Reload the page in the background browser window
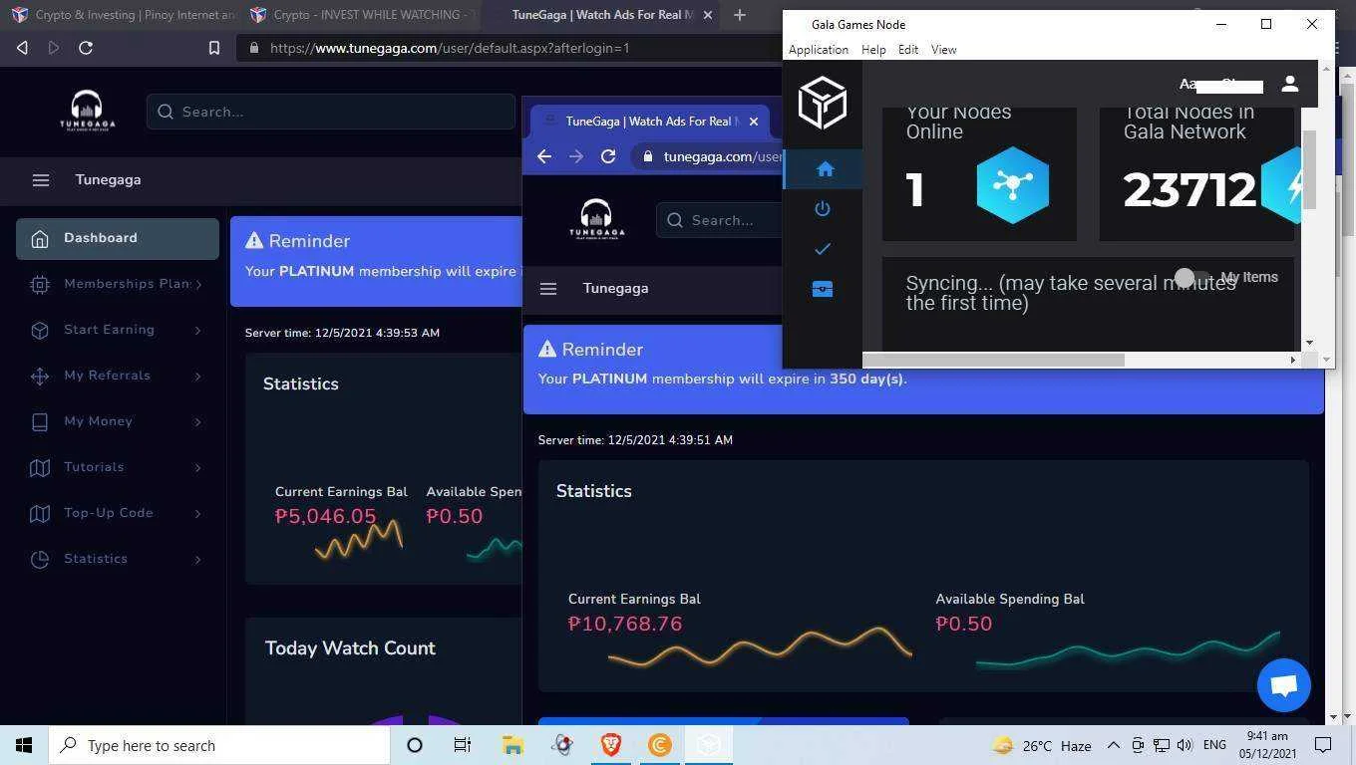 (x=86, y=48)
